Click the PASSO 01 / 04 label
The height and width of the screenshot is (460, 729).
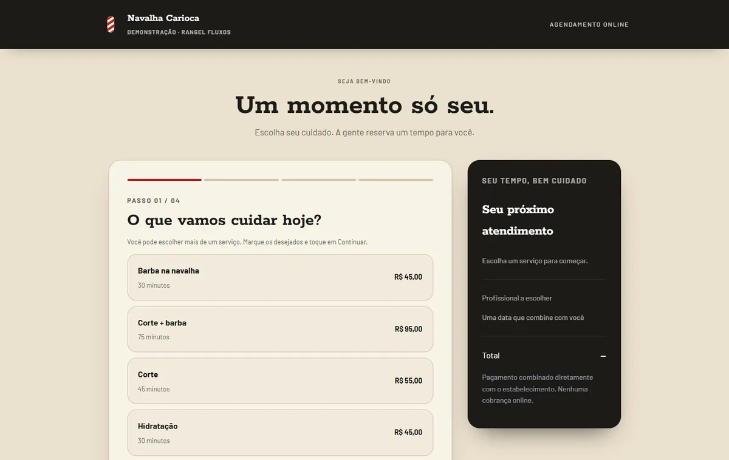tap(154, 201)
